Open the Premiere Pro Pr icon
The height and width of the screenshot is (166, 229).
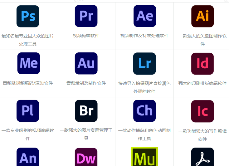click(x=86, y=16)
